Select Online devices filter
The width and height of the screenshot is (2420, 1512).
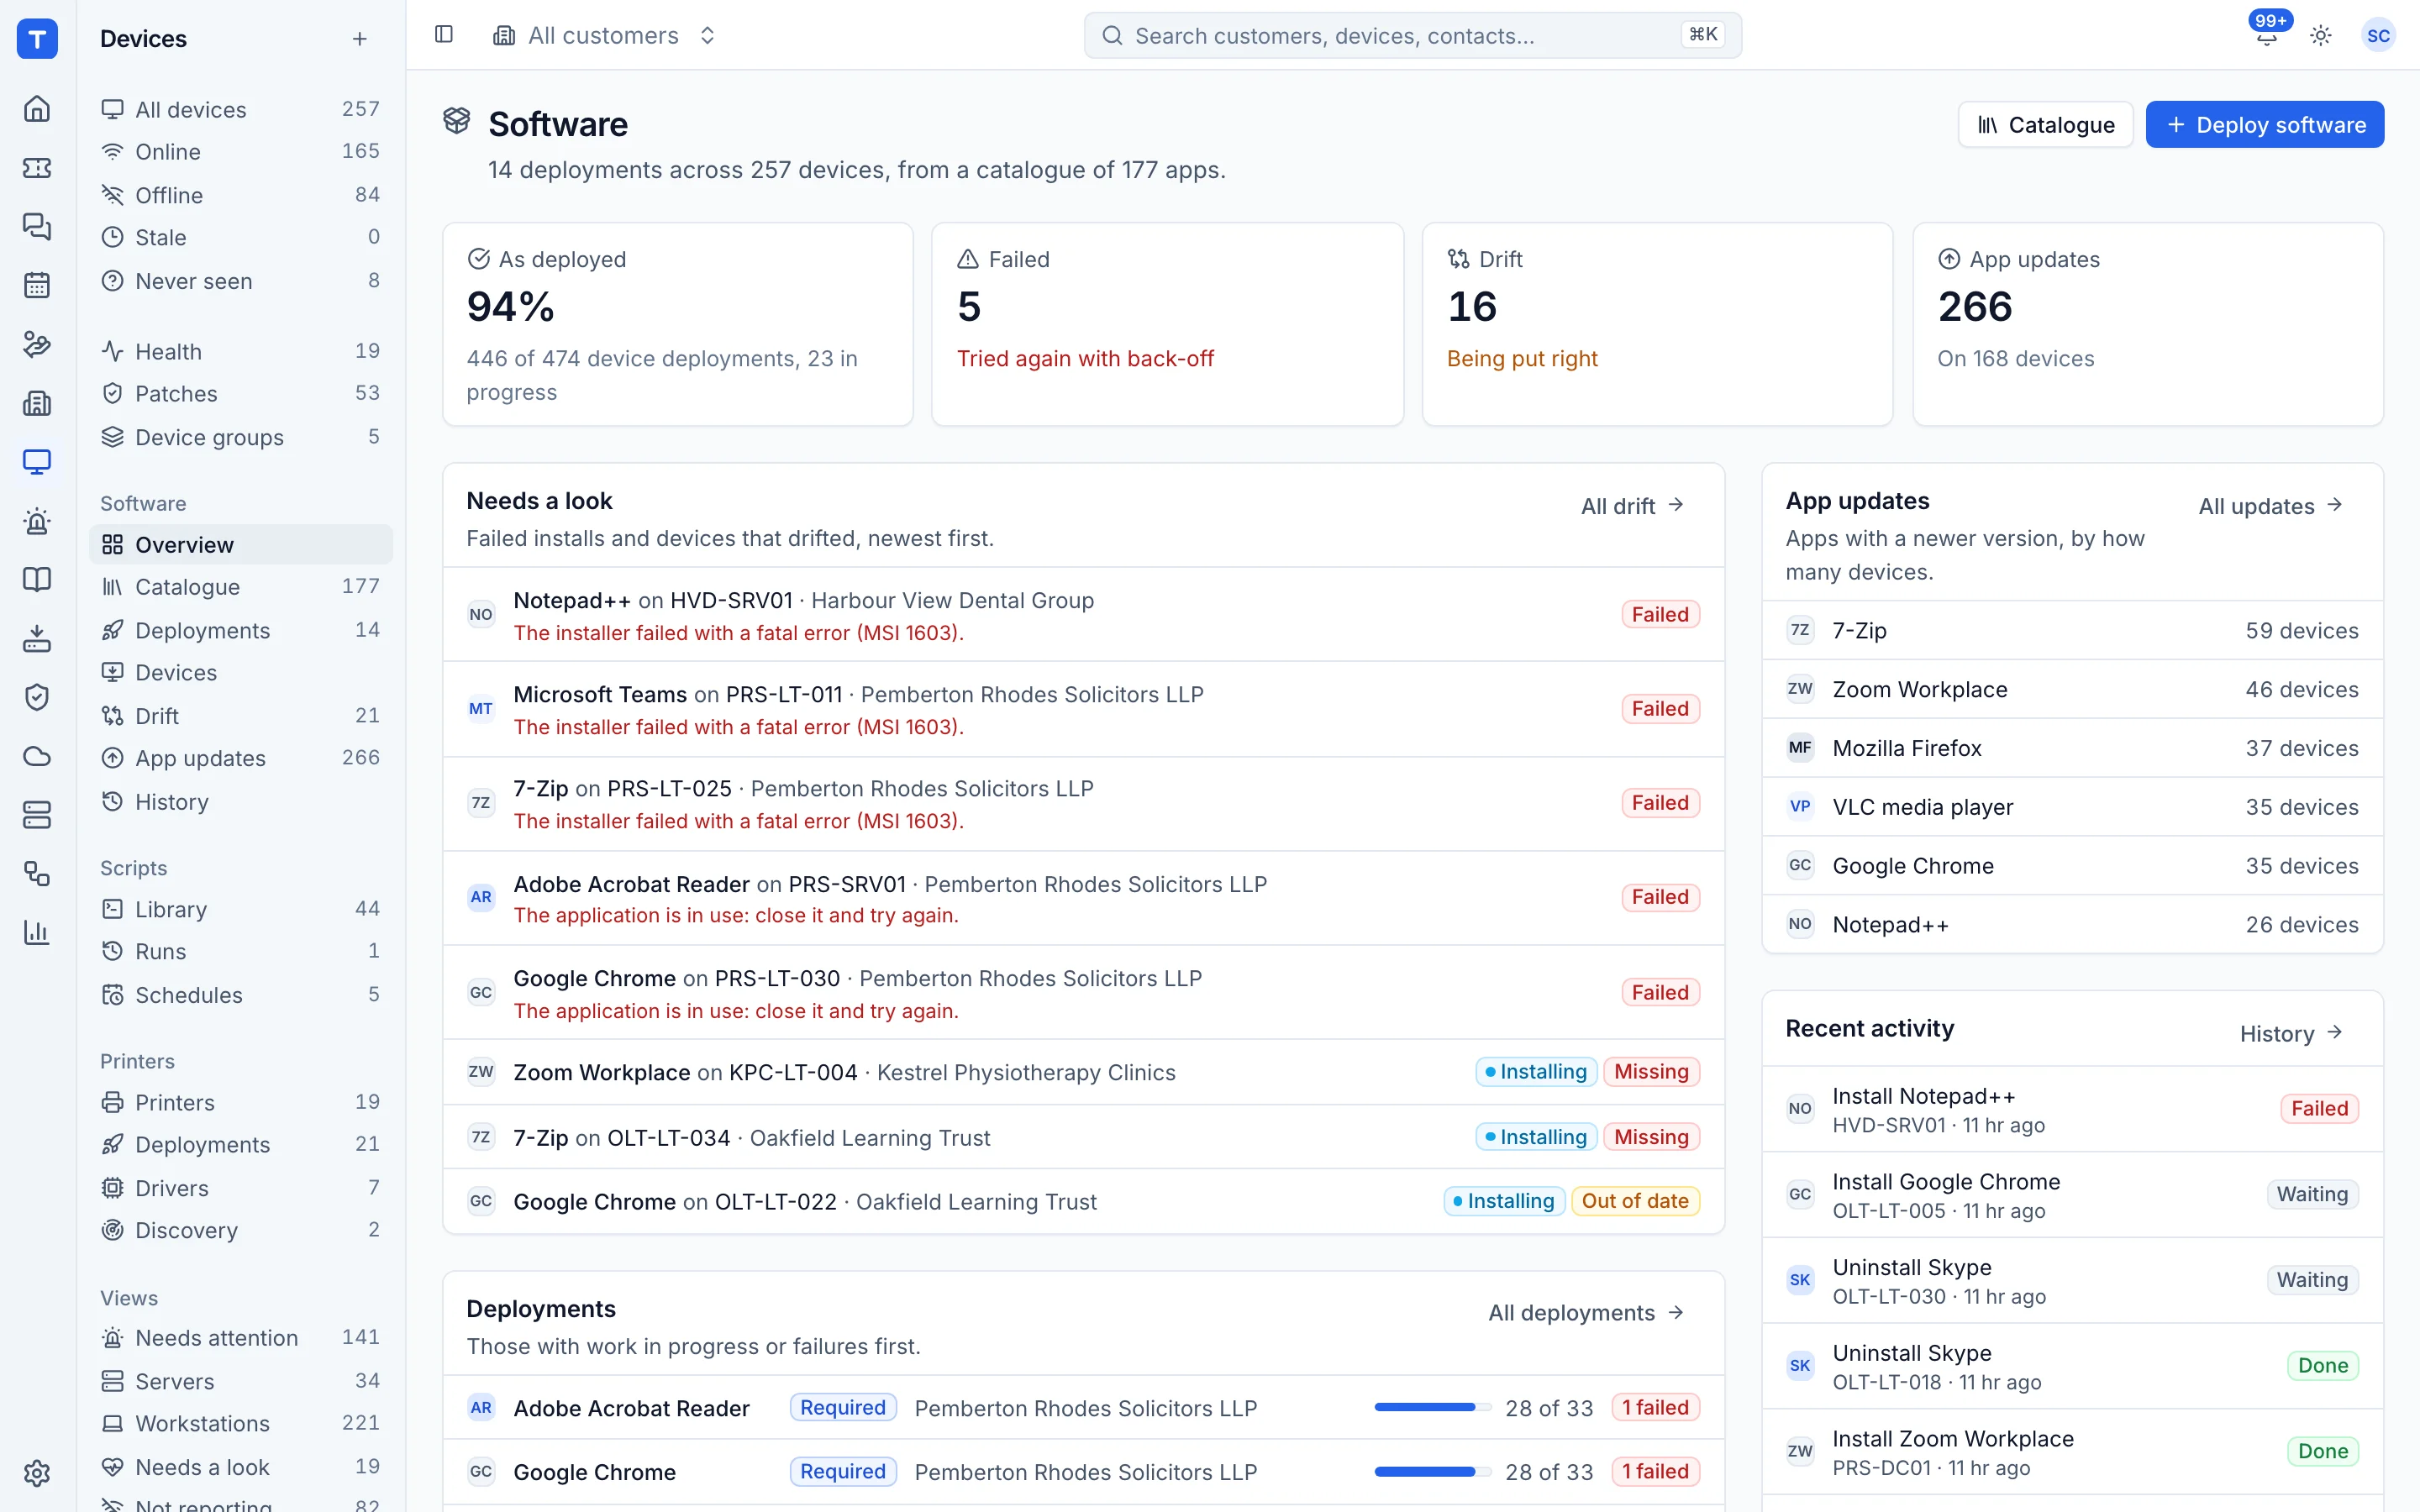(241, 152)
